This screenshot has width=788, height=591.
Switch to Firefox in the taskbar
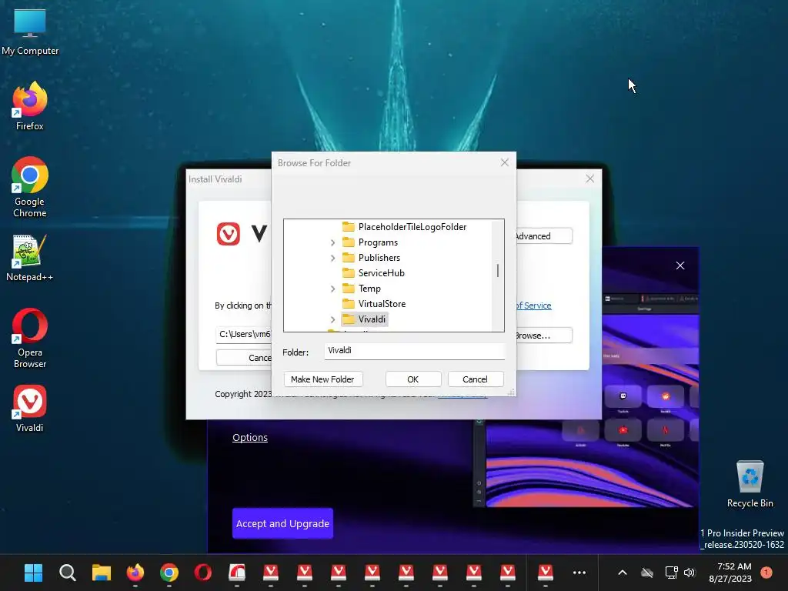(x=135, y=573)
